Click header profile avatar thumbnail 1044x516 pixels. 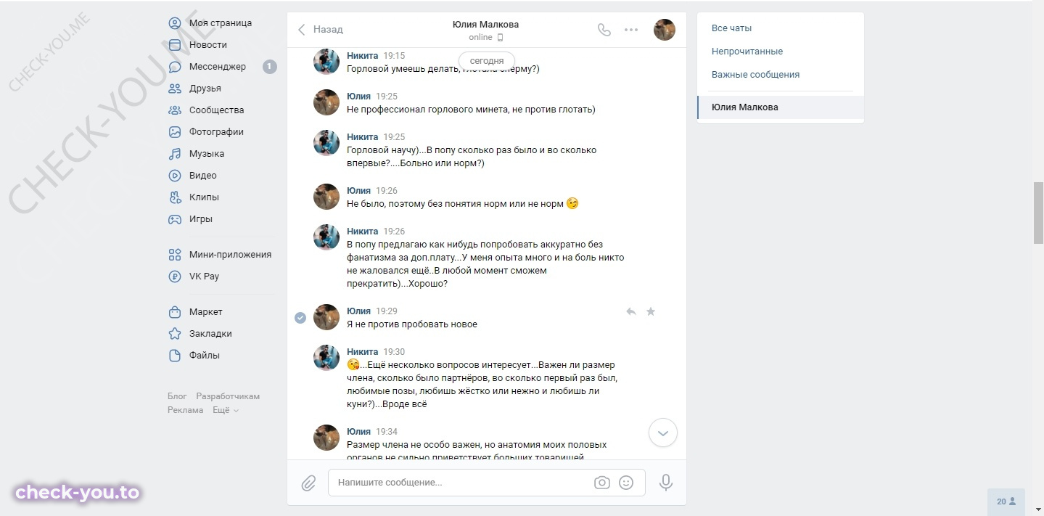point(665,30)
